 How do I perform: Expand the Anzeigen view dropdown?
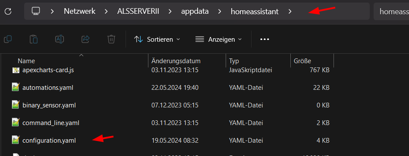click(219, 39)
